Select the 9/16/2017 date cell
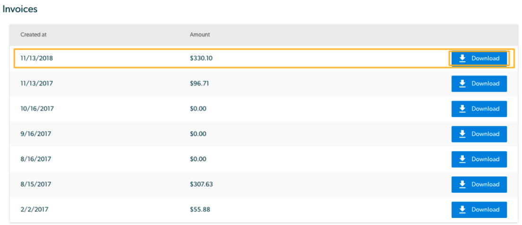This screenshot has height=225, width=522. 35,134
